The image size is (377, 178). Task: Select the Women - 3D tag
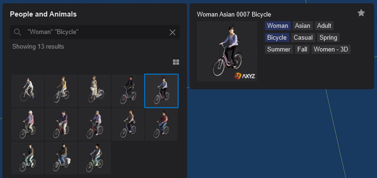[x=331, y=50]
